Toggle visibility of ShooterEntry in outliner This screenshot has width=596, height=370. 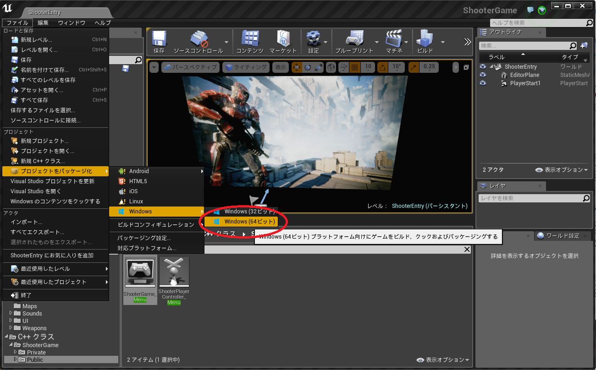point(483,67)
